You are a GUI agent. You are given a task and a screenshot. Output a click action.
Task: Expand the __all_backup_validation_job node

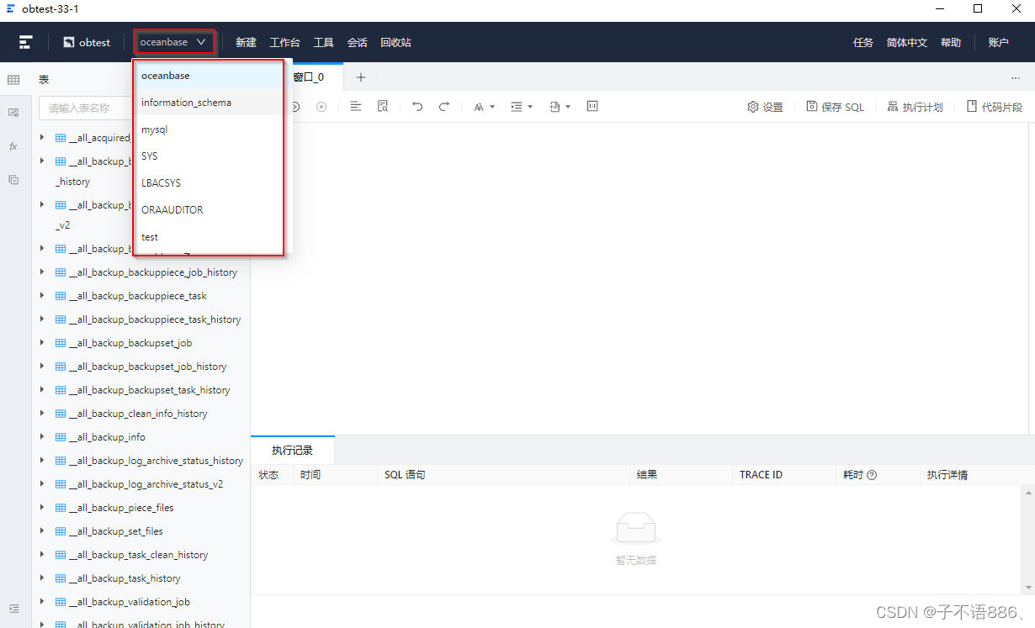42,602
